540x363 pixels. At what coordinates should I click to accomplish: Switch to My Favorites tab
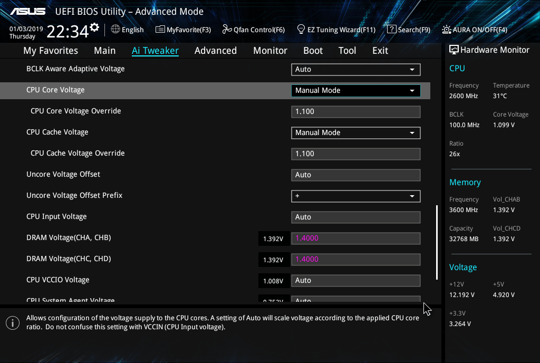[51, 51]
